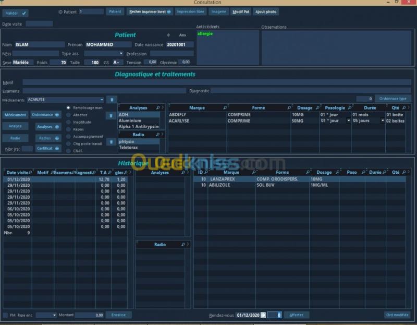Click the trash icon next to ADH analysis

pyautogui.click(x=111, y=115)
